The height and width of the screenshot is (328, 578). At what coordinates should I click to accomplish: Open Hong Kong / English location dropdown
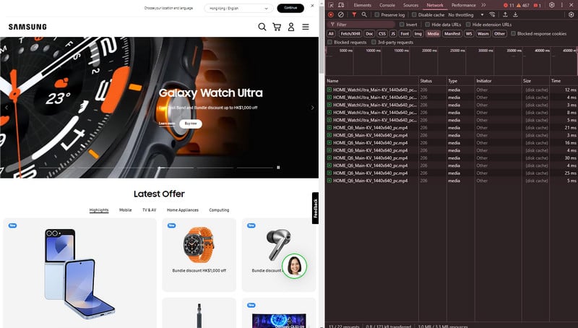tap(239, 8)
